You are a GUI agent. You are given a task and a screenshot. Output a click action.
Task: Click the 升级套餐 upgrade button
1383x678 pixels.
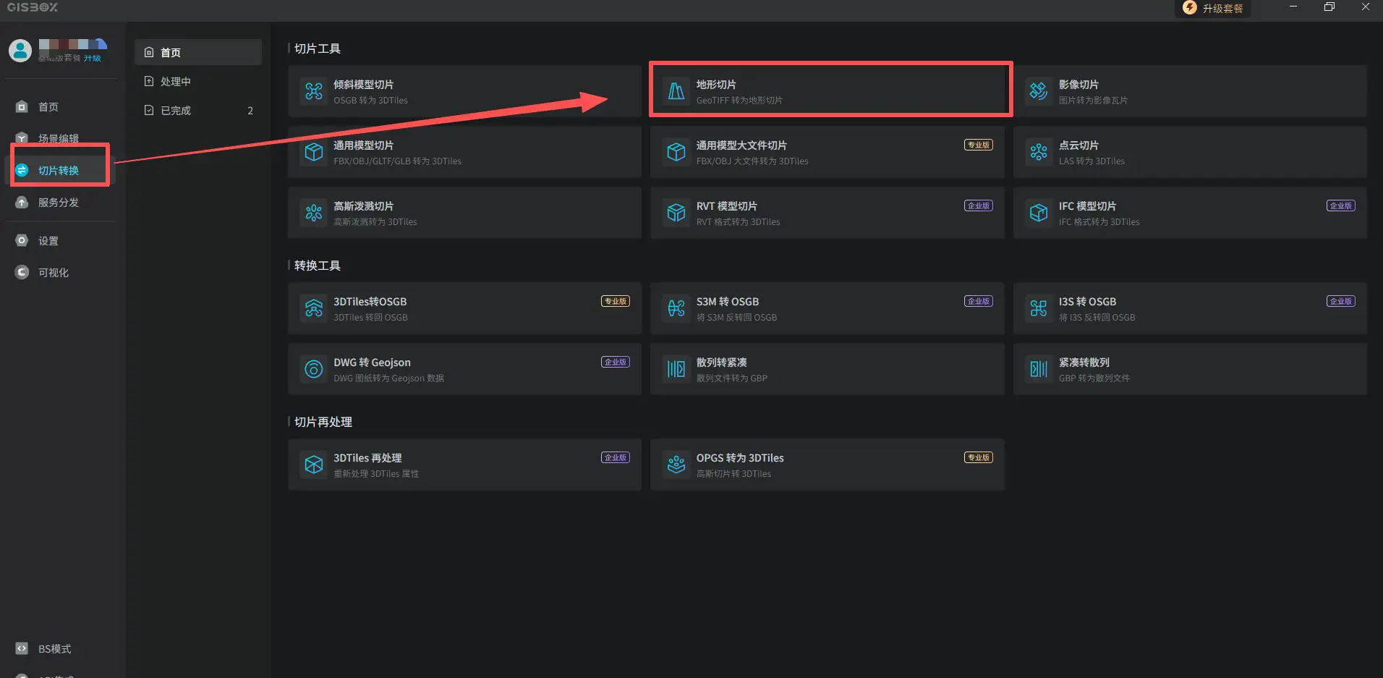pyautogui.click(x=1214, y=9)
